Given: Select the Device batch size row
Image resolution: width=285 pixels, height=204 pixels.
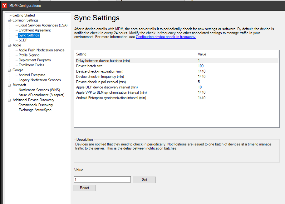Looking at the screenshot, I should coord(89,66).
